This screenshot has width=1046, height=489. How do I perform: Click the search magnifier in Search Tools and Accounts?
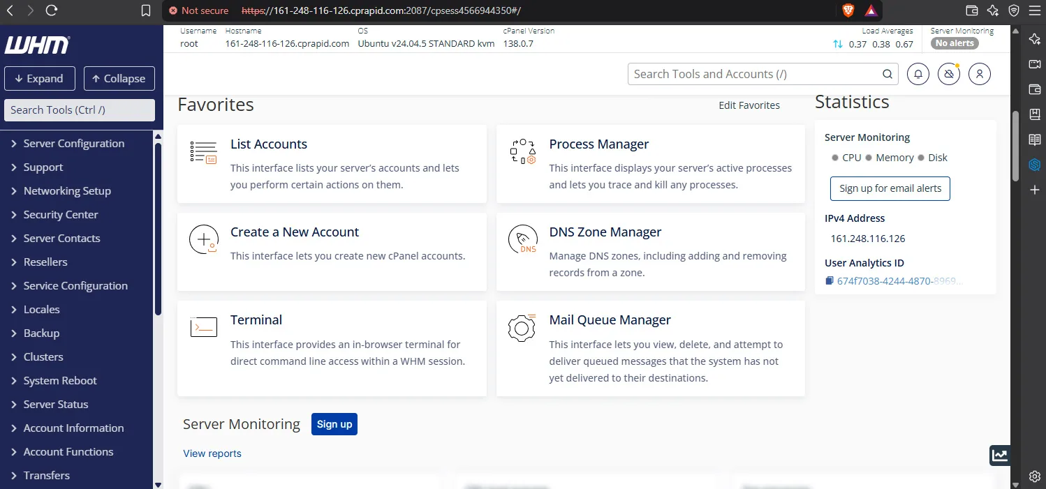tap(887, 74)
